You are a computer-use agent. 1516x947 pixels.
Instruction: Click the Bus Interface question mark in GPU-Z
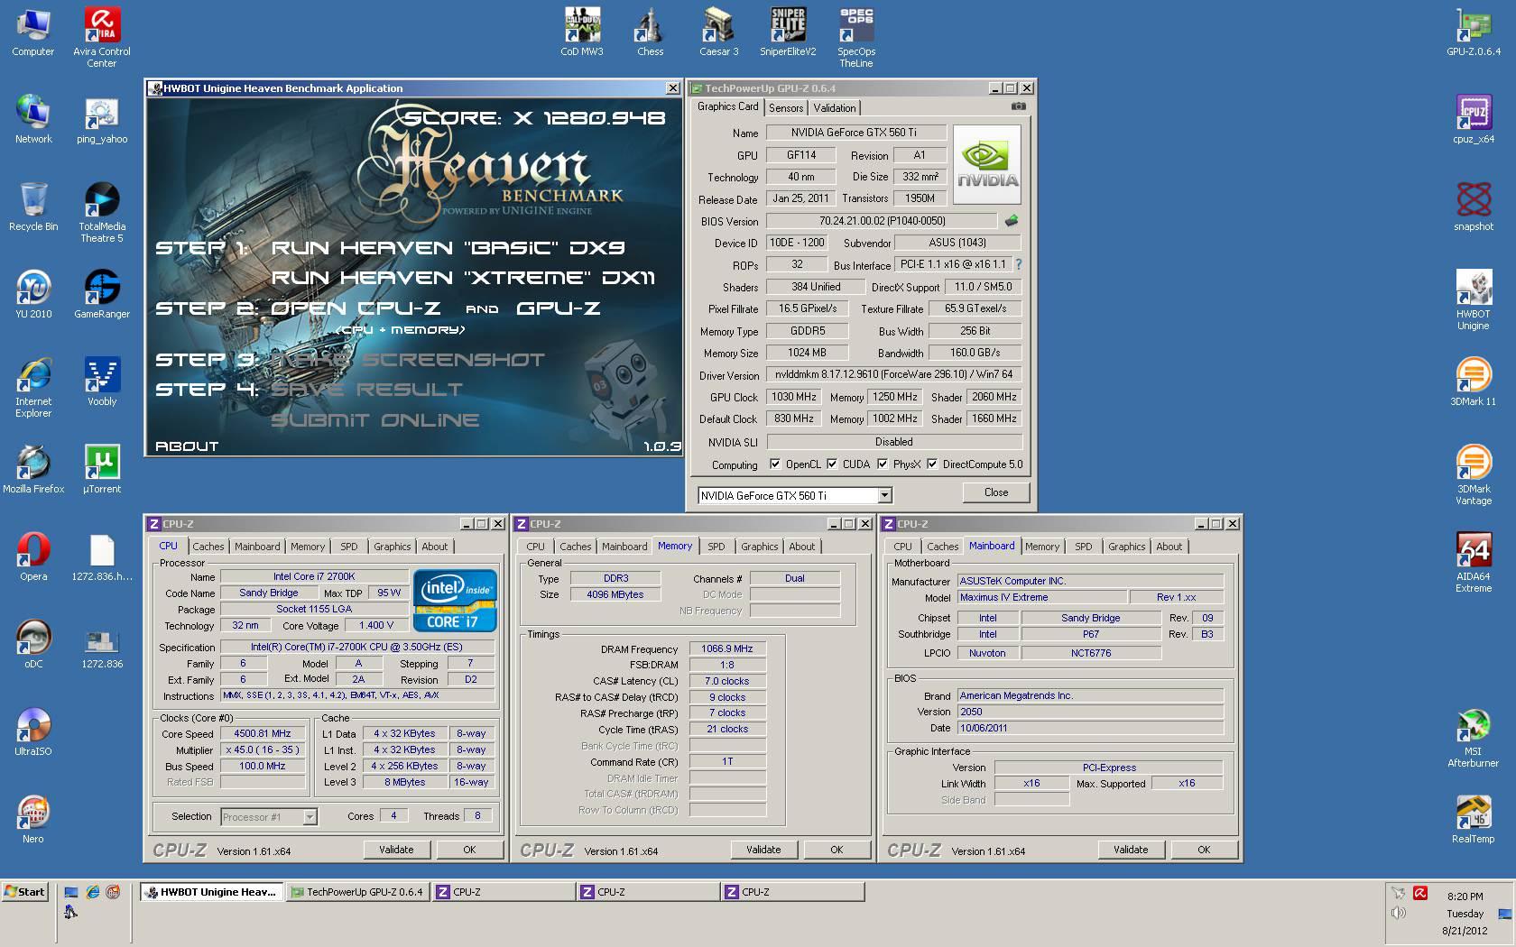1019,264
